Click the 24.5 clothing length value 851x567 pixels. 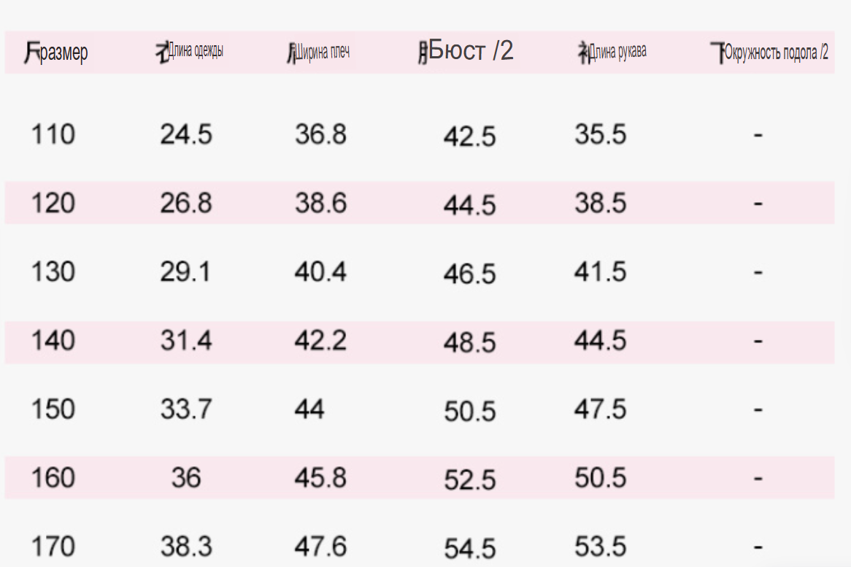click(x=186, y=134)
